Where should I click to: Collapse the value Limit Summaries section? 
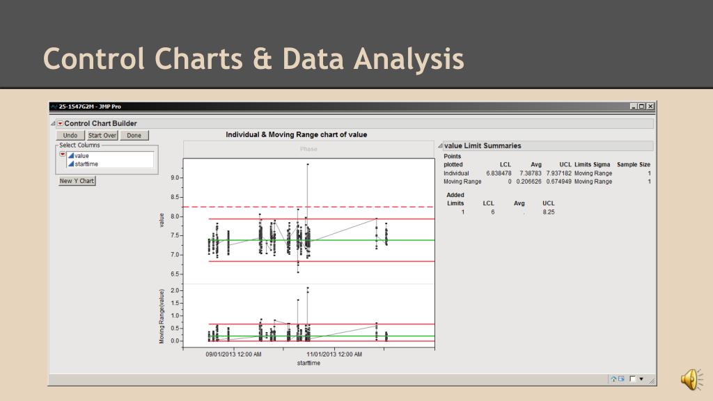pyautogui.click(x=440, y=146)
